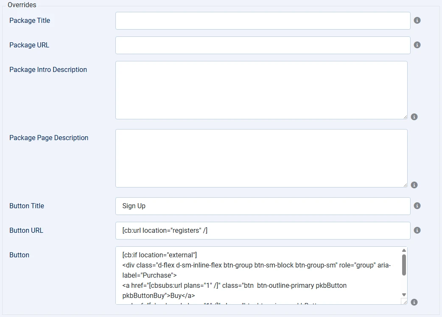Click the resize grip of the Button textarea

[x=405, y=303]
